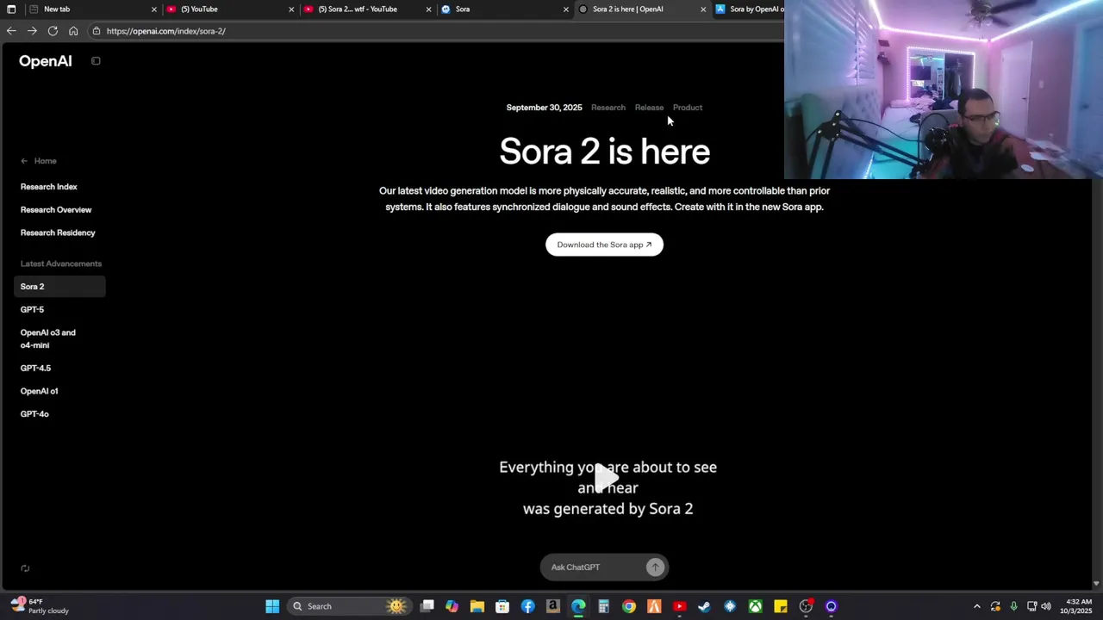Viewport: 1103px width, 620px height.
Task: Open Research Residency in sidebar
Action: [58, 232]
